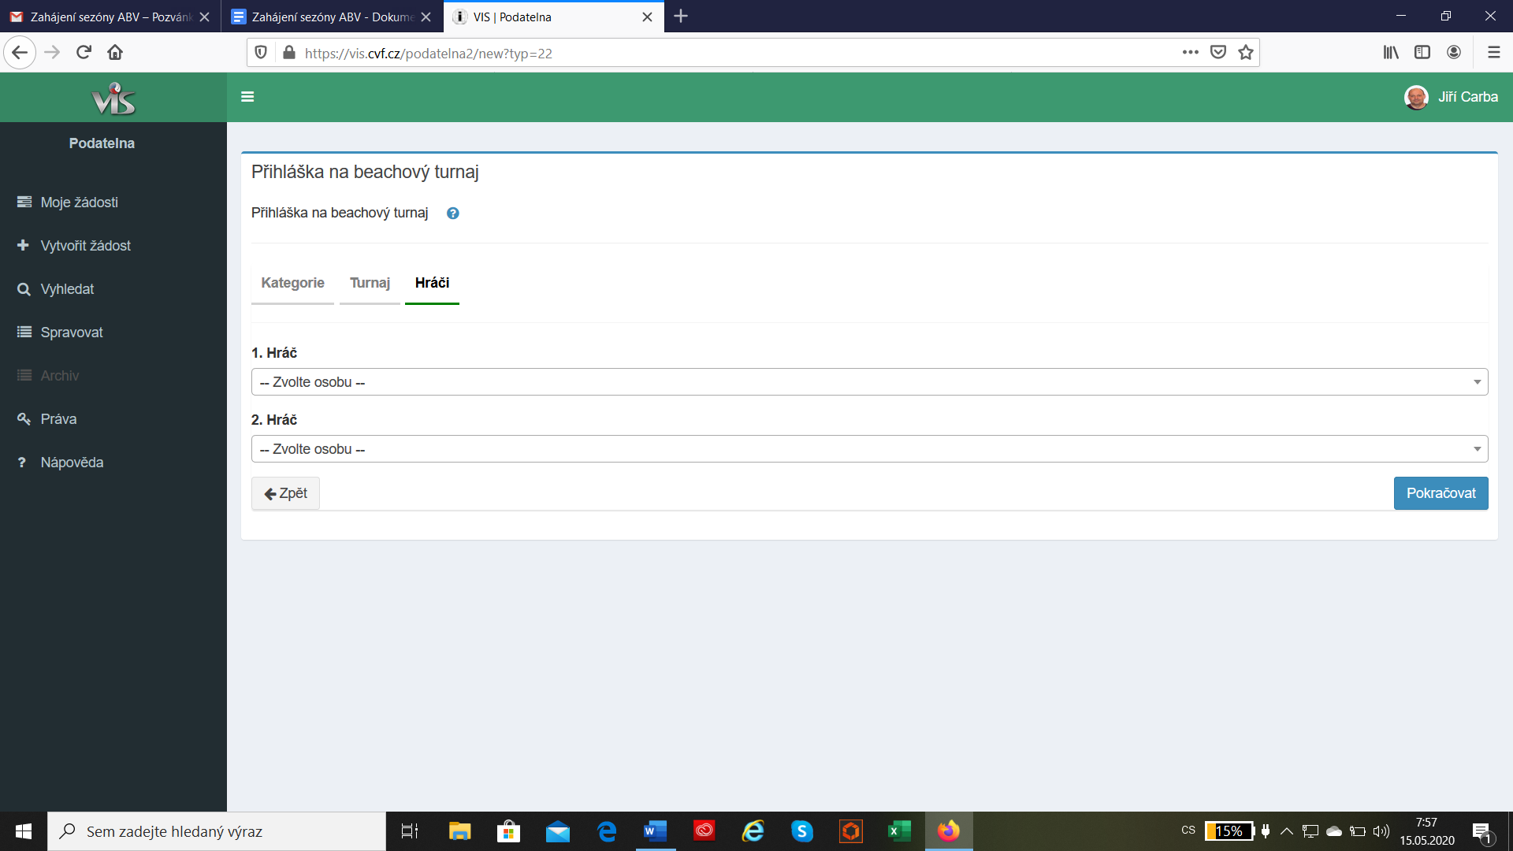Click the blue help question mark icon

(x=453, y=214)
